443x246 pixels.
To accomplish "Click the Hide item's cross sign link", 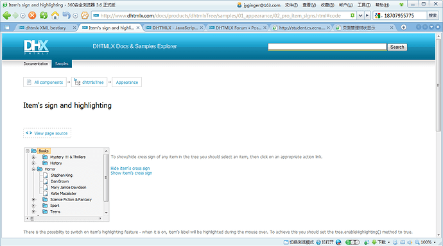I will [x=130, y=168].
